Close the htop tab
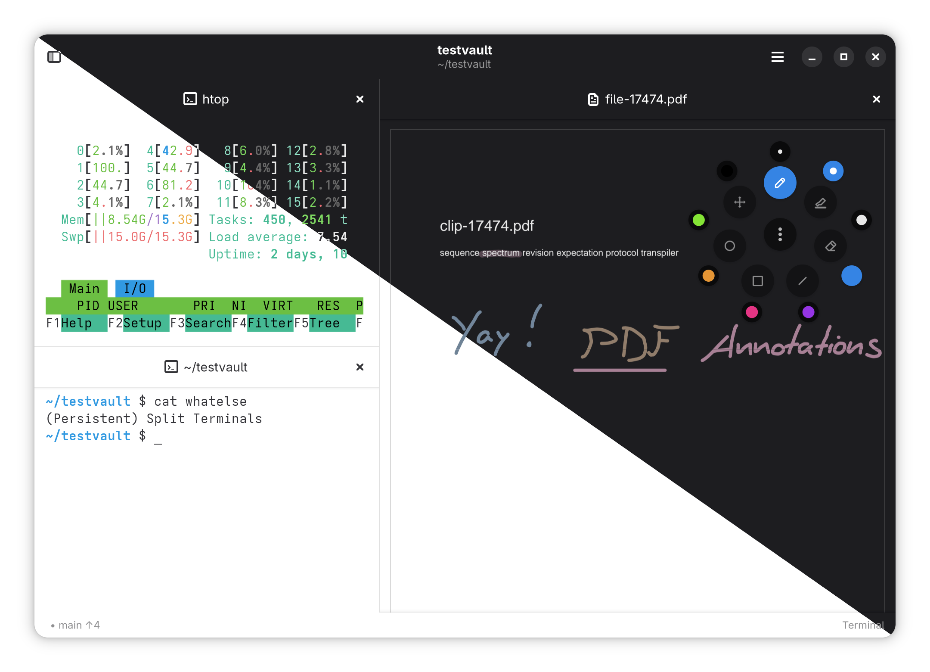This screenshot has height=672, width=930. [x=360, y=99]
